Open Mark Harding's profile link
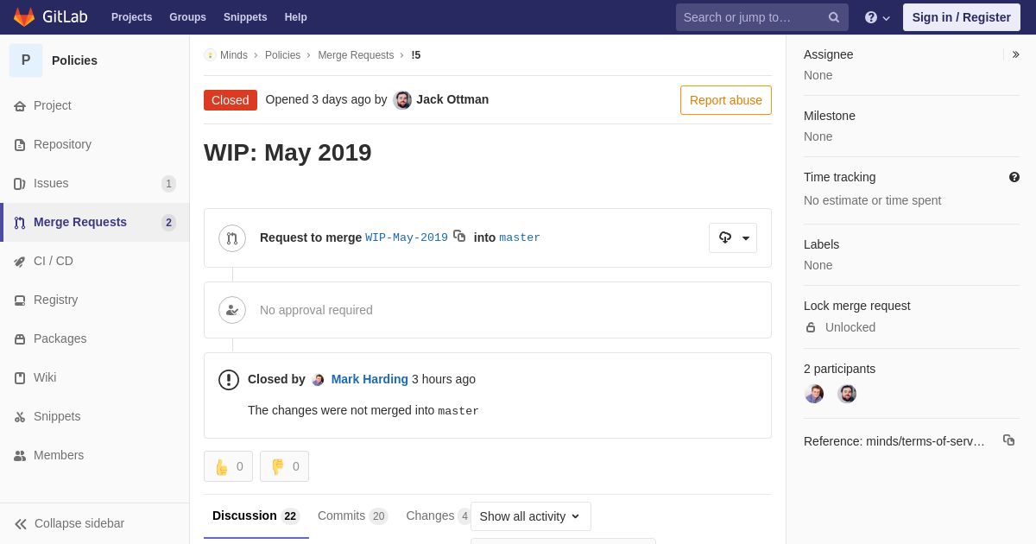This screenshot has width=1036, height=544. coord(370,379)
